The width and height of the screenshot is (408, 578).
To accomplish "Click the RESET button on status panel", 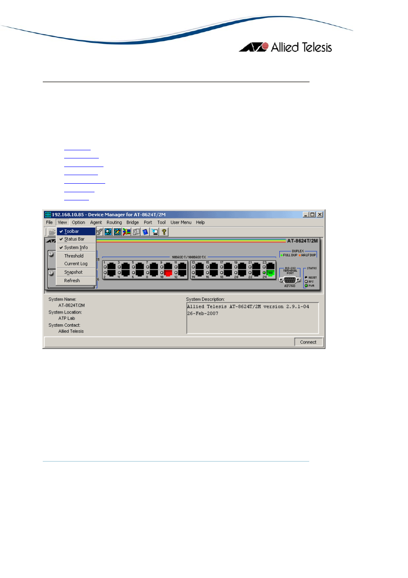I will point(306,277).
